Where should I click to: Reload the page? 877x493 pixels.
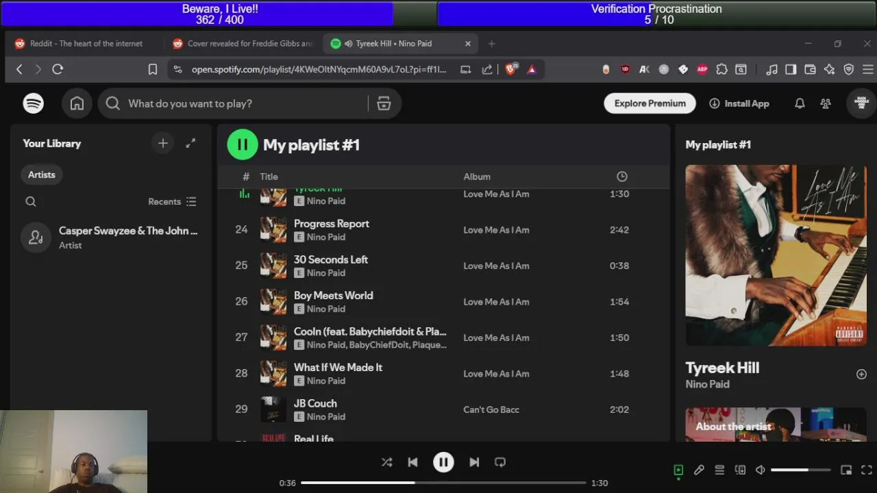click(58, 69)
